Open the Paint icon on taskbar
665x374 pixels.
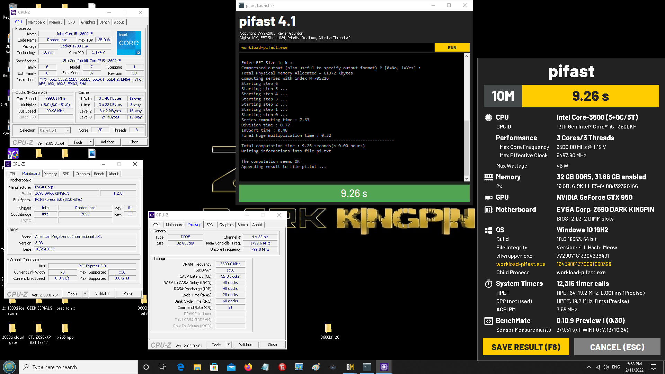[x=316, y=367]
